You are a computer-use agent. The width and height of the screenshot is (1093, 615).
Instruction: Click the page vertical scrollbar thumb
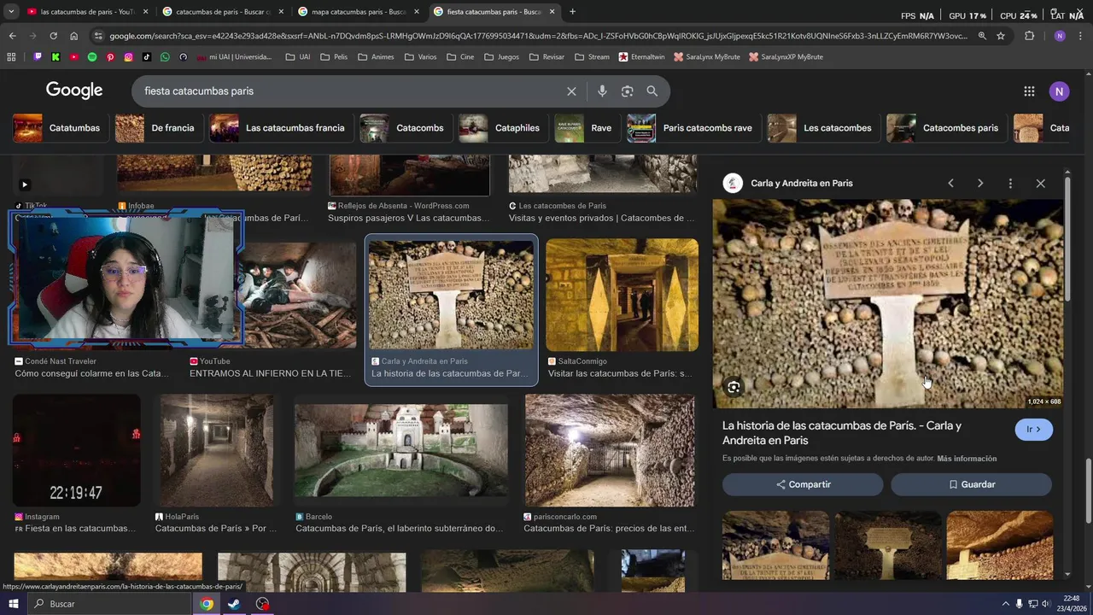coord(1088,491)
